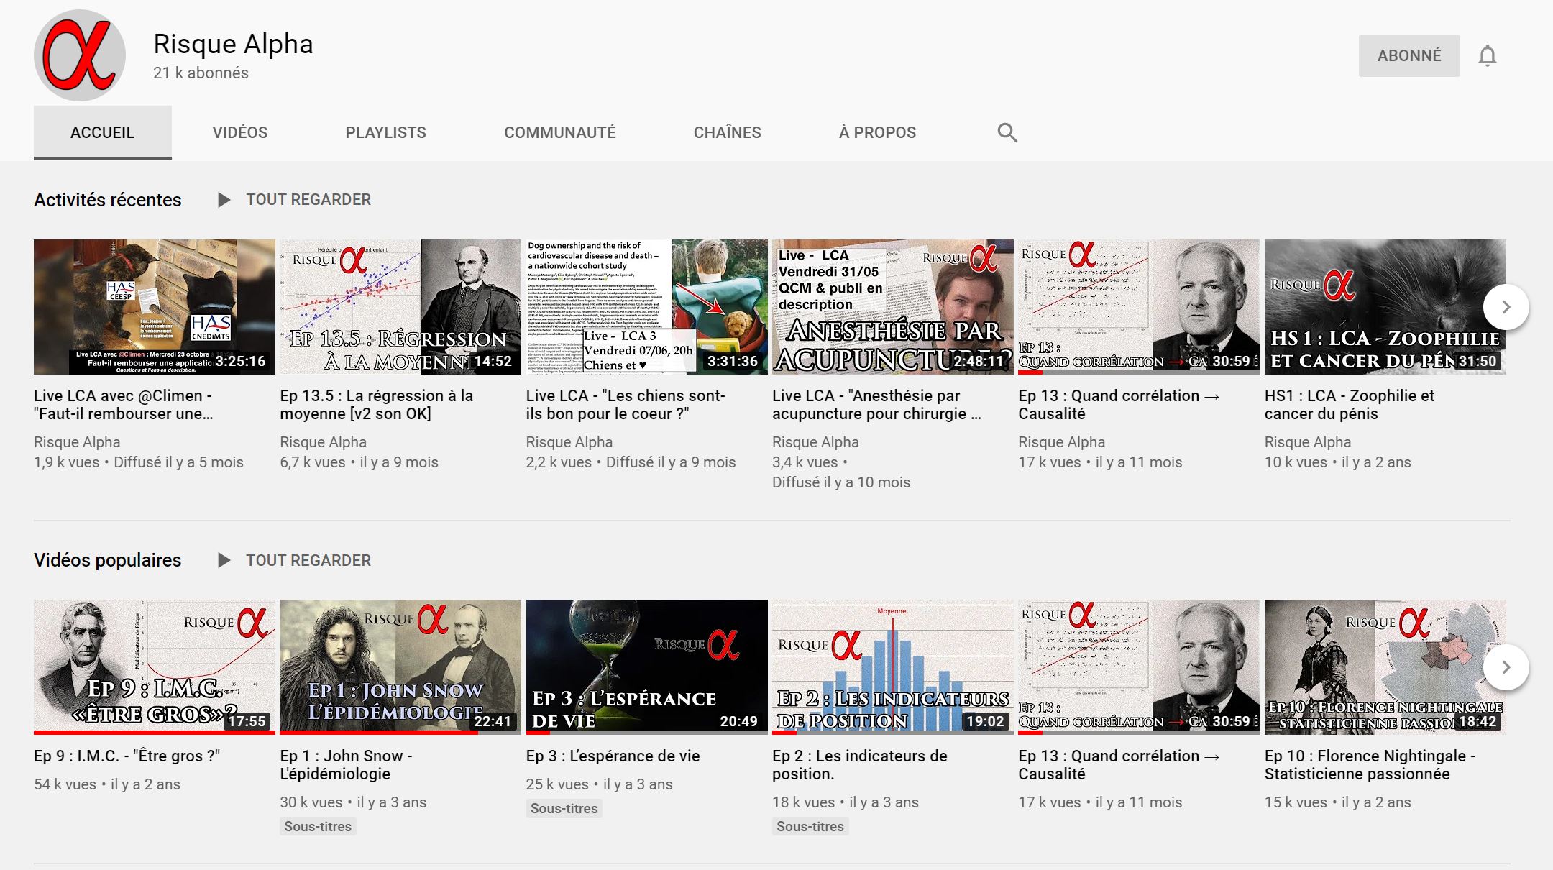Click the play icon beside Activités récentes
This screenshot has height=870, width=1553.
224,200
